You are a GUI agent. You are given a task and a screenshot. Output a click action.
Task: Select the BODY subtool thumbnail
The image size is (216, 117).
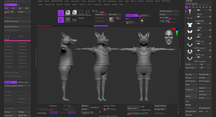click(x=190, y=11)
